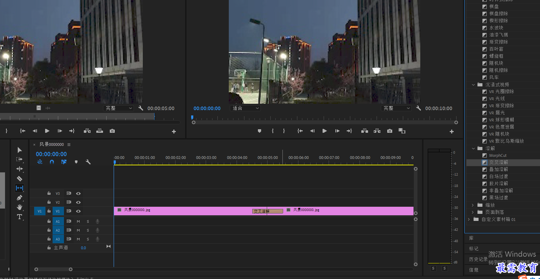The image size is (540, 279).
Task: Click the Program monitor blue timecode
Action: (x=207, y=108)
